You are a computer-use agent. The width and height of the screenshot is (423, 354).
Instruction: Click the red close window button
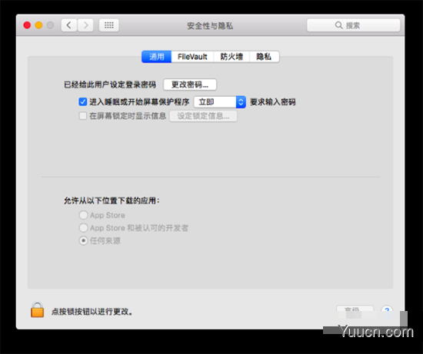27,25
